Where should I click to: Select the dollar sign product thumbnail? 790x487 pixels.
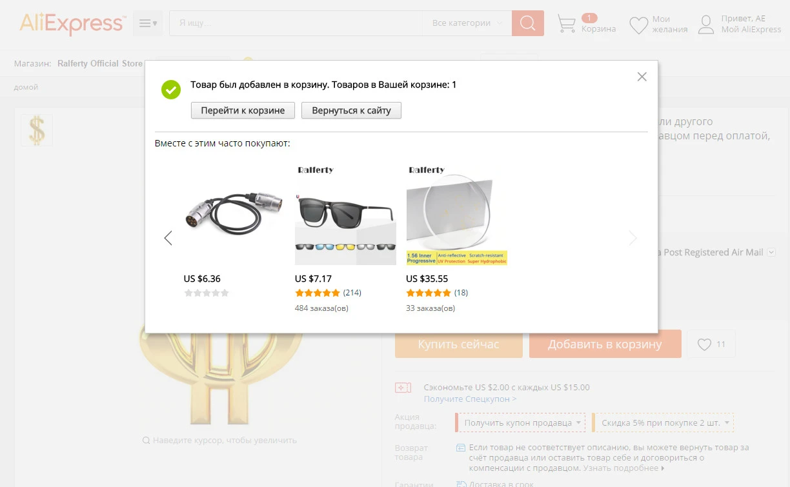point(37,130)
